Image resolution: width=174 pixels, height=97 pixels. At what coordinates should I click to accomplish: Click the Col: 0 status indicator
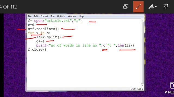pos(140,89)
